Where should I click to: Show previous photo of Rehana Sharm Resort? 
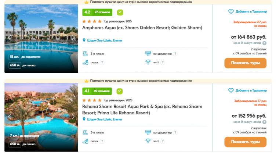pyautogui.click(x=10, y=117)
